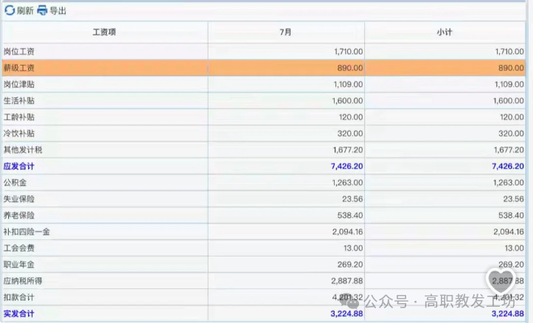This screenshot has height=323, width=533.
Task: Select the 工资项 column header
Action: [x=104, y=32]
